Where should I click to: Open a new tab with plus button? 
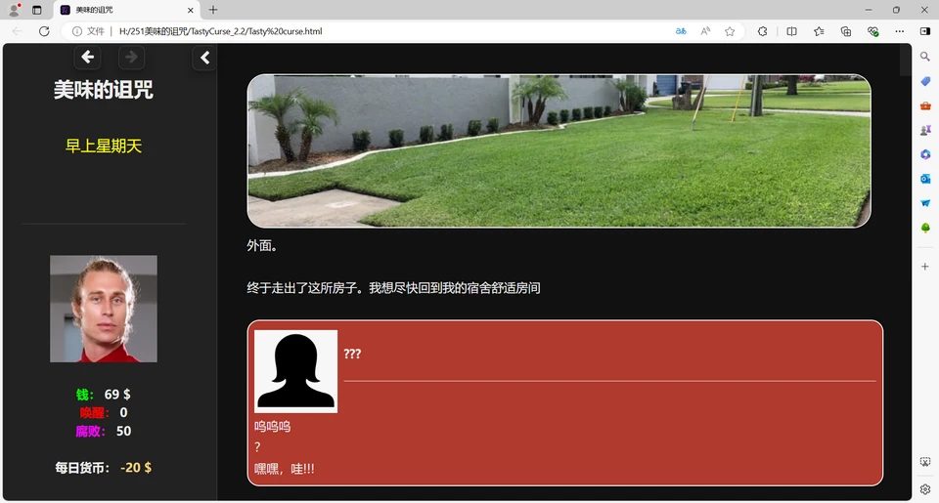213,10
